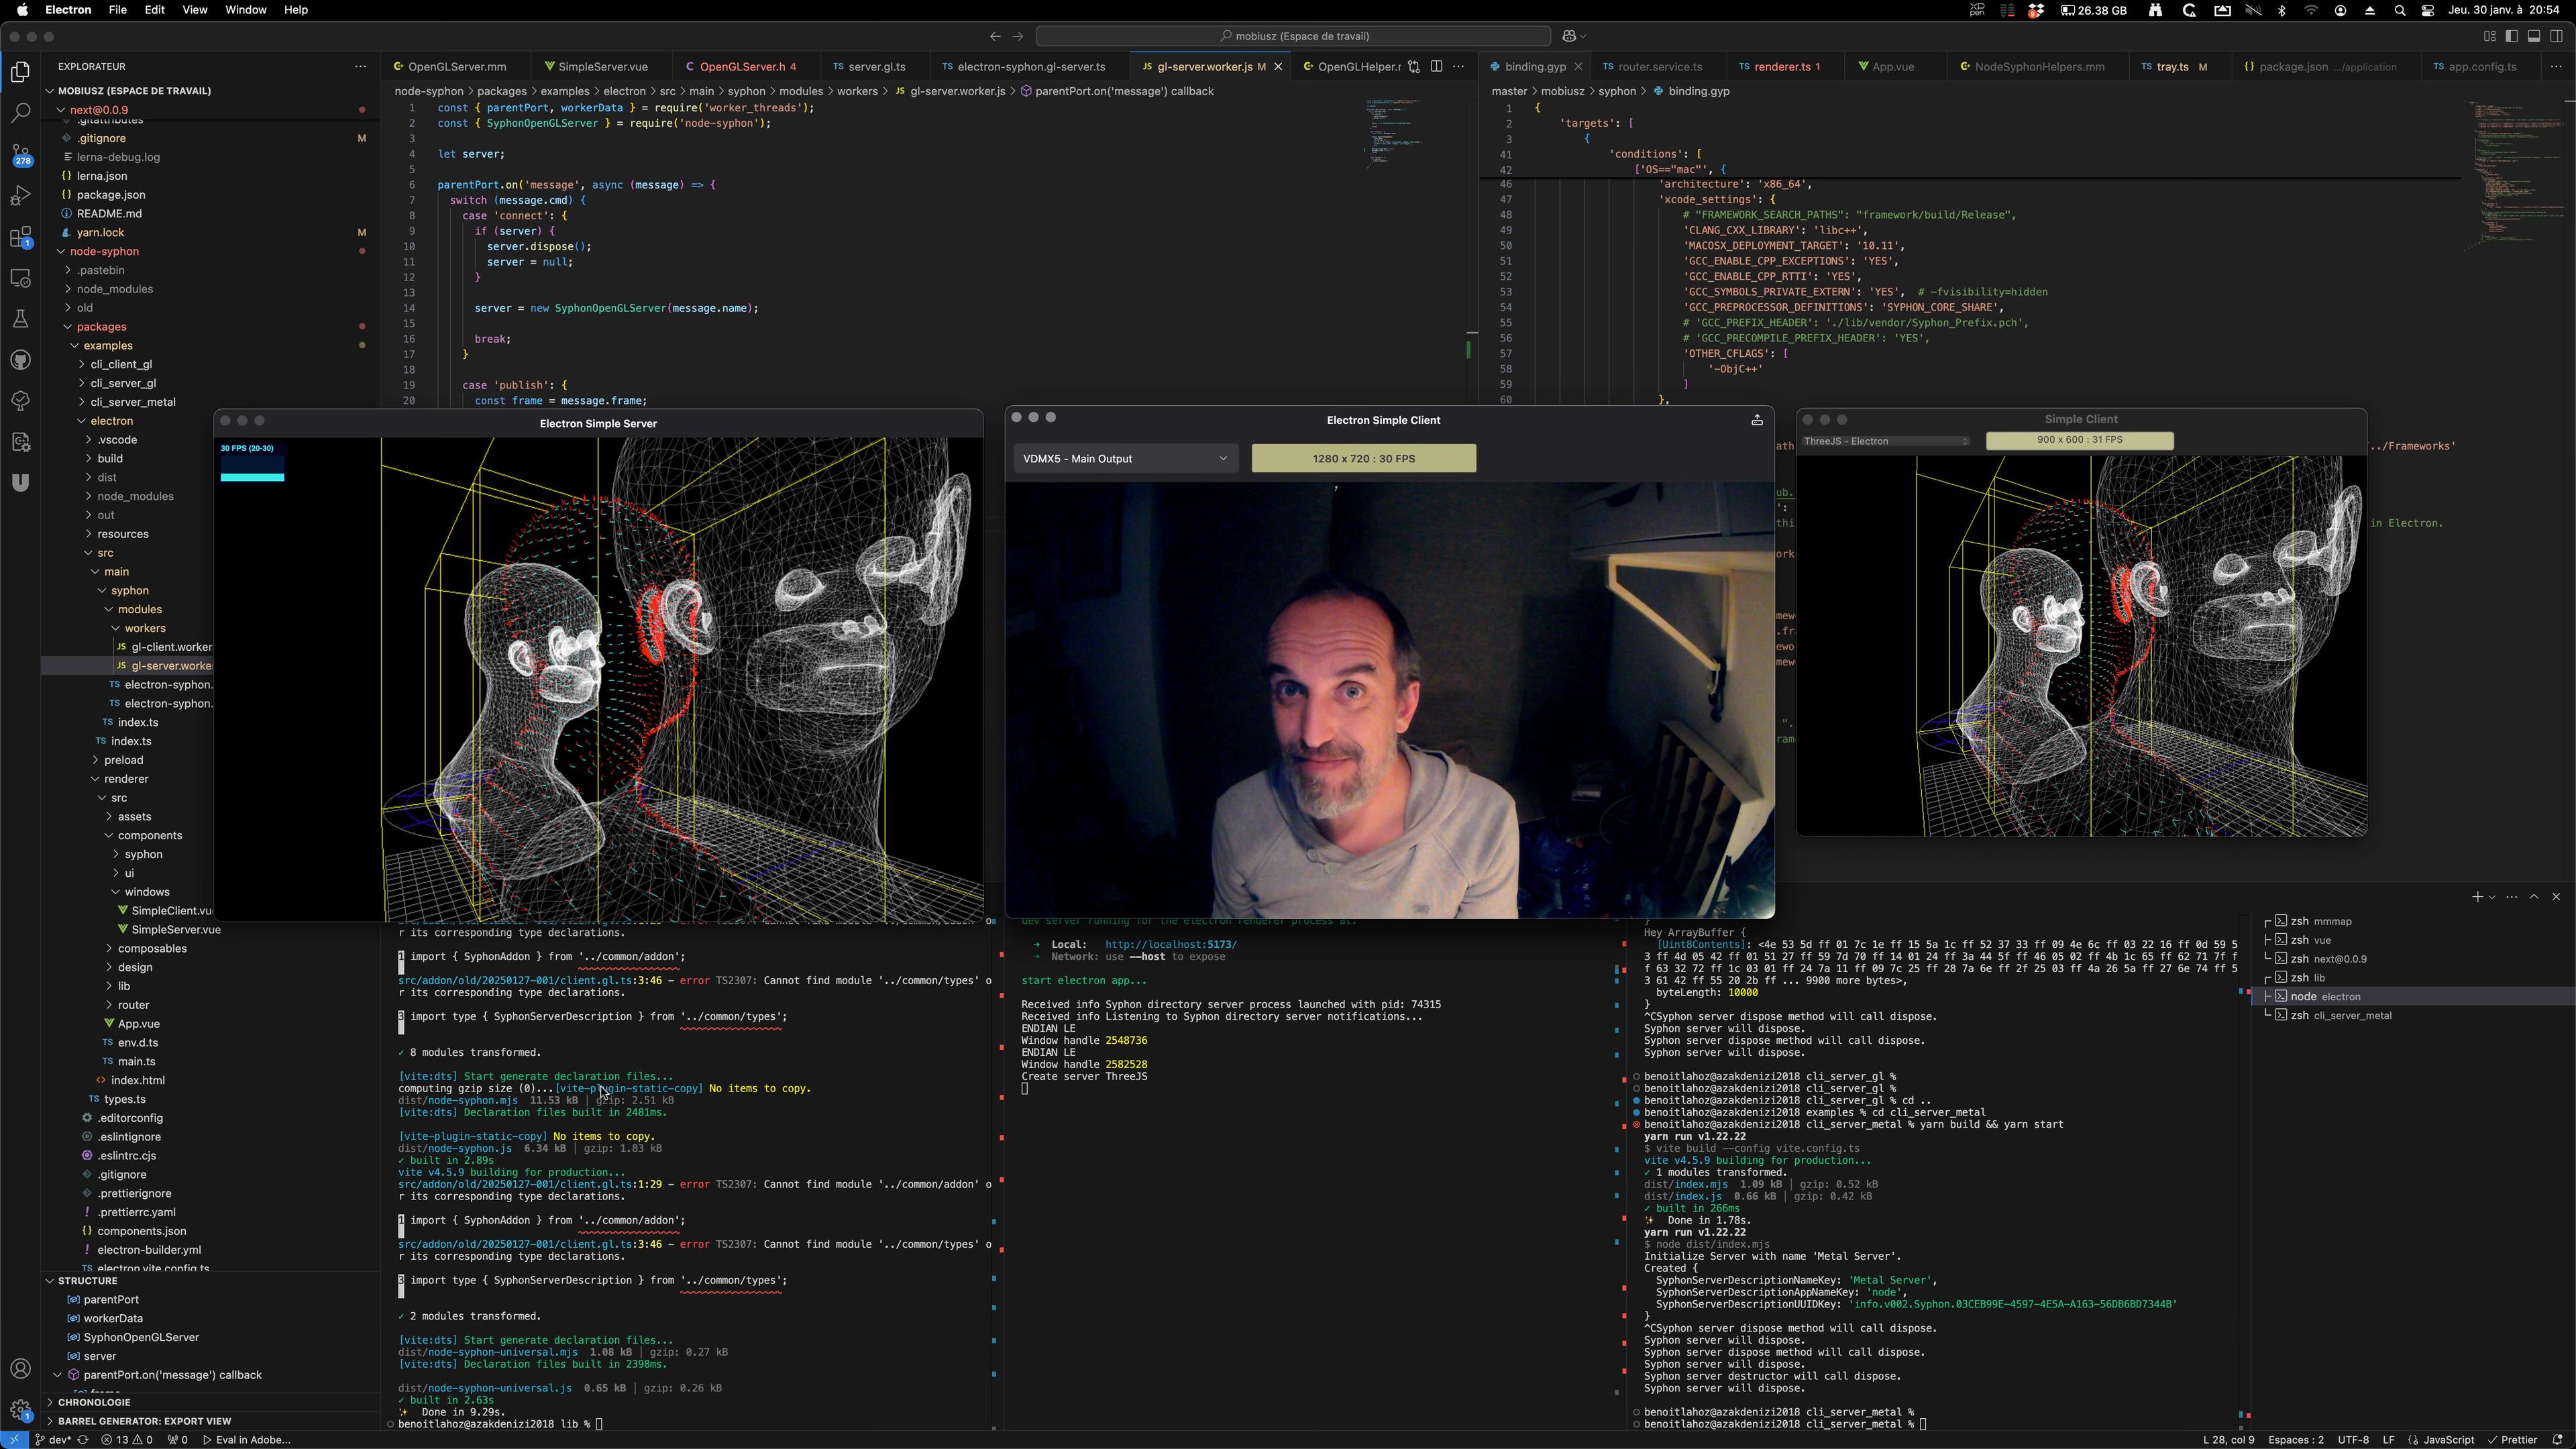Go back with the title bar arrow

pyautogui.click(x=995, y=36)
